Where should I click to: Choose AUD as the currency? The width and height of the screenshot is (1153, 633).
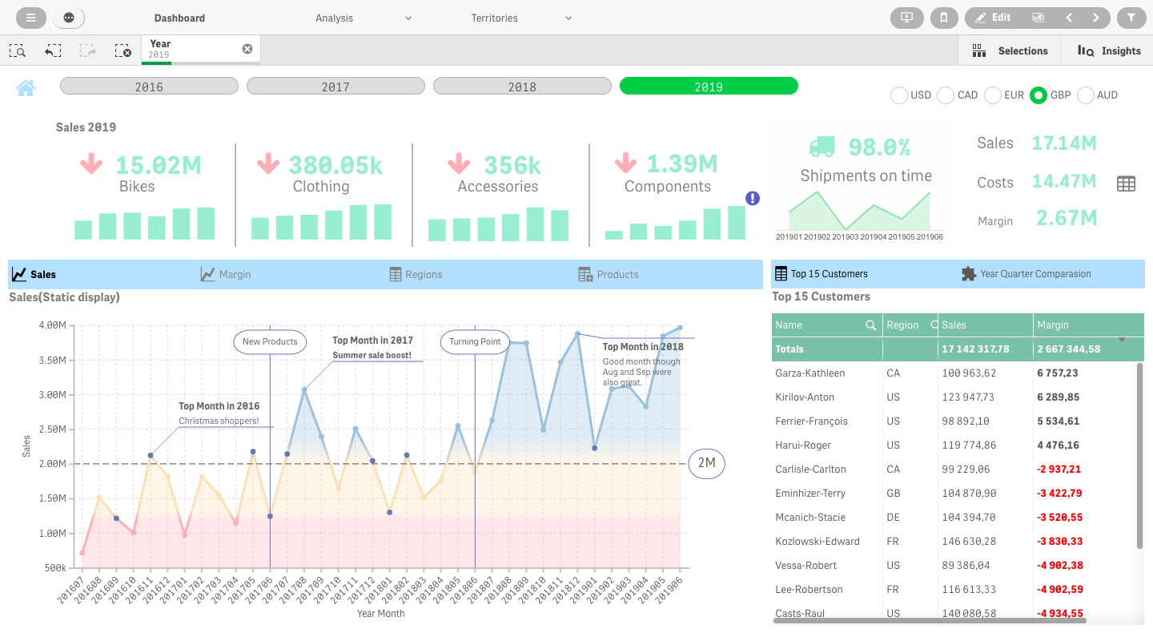click(x=1086, y=95)
